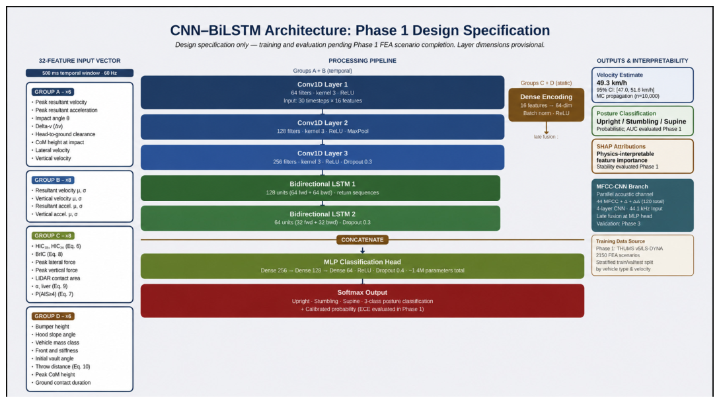Click the CNN–BiLSTM Architecture title

[x=360, y=30]
